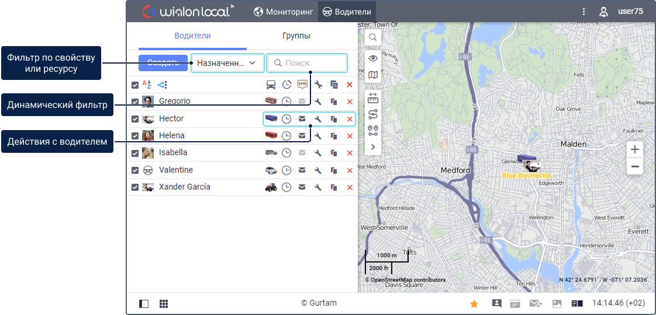Switch to the Группы tab
The height and width of the screenshot is (315, 656).
coord(296,36)
